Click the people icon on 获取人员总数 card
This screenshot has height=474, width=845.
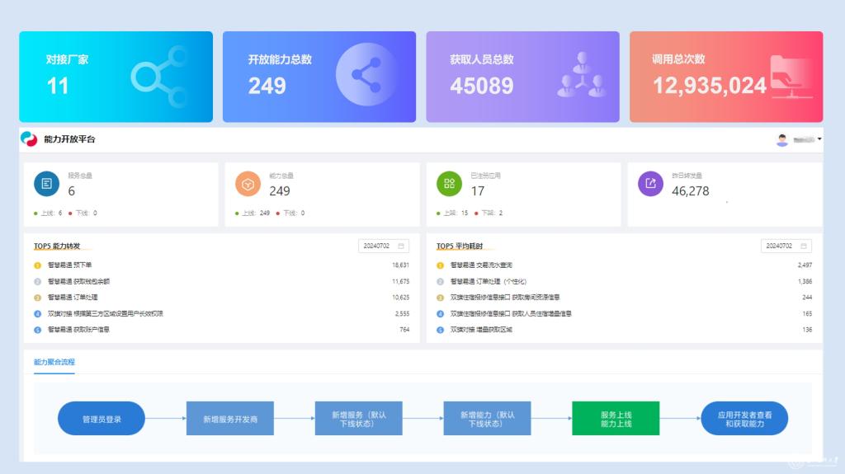[581, 75]
